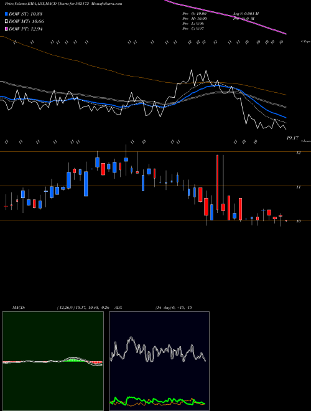Click the 'Pre H: 10.00' high value
Viewport: 311px width, 411px height.
[x=195, y=19]
